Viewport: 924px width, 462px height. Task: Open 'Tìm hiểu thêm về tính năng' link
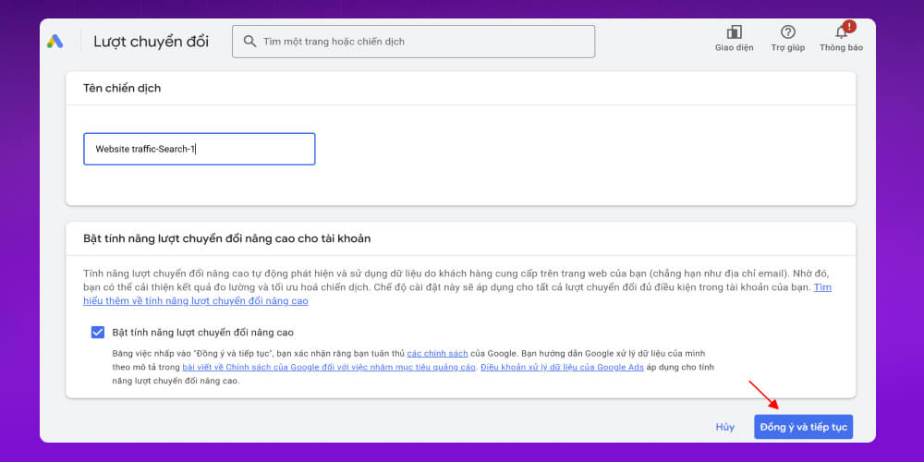point(194,301)
